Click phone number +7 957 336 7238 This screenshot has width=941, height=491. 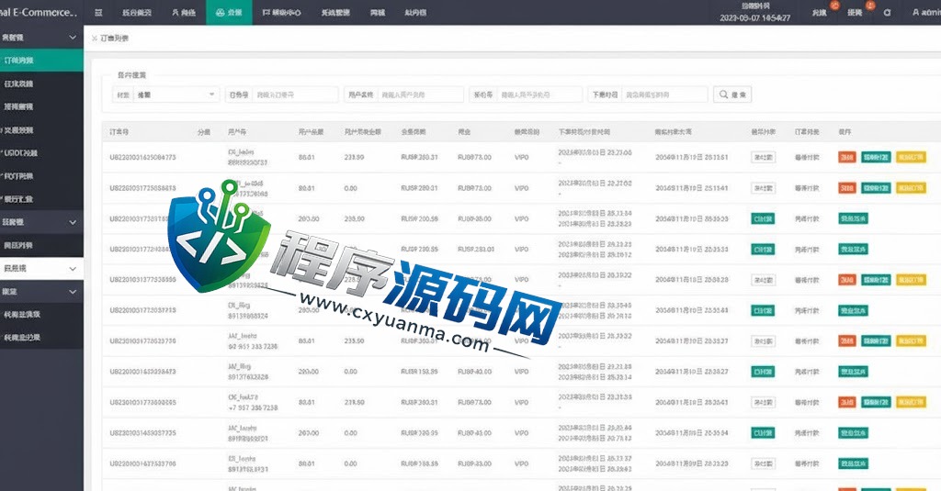tap(253, 407)
